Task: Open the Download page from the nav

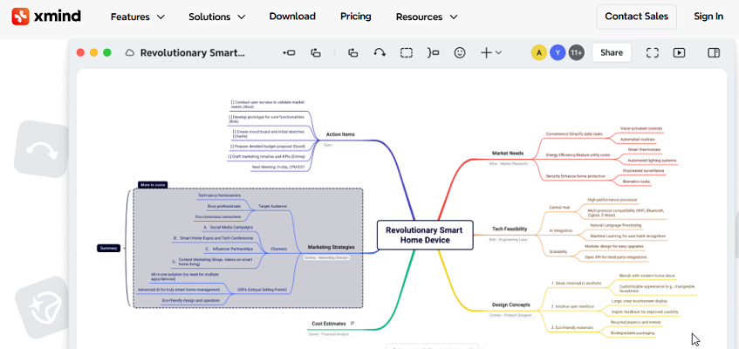Action: 292,16
